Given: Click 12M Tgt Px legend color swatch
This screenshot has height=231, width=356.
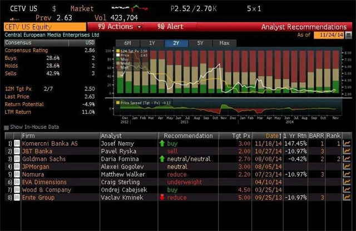Looking at the screenshot, I should (x=118, y=52).
